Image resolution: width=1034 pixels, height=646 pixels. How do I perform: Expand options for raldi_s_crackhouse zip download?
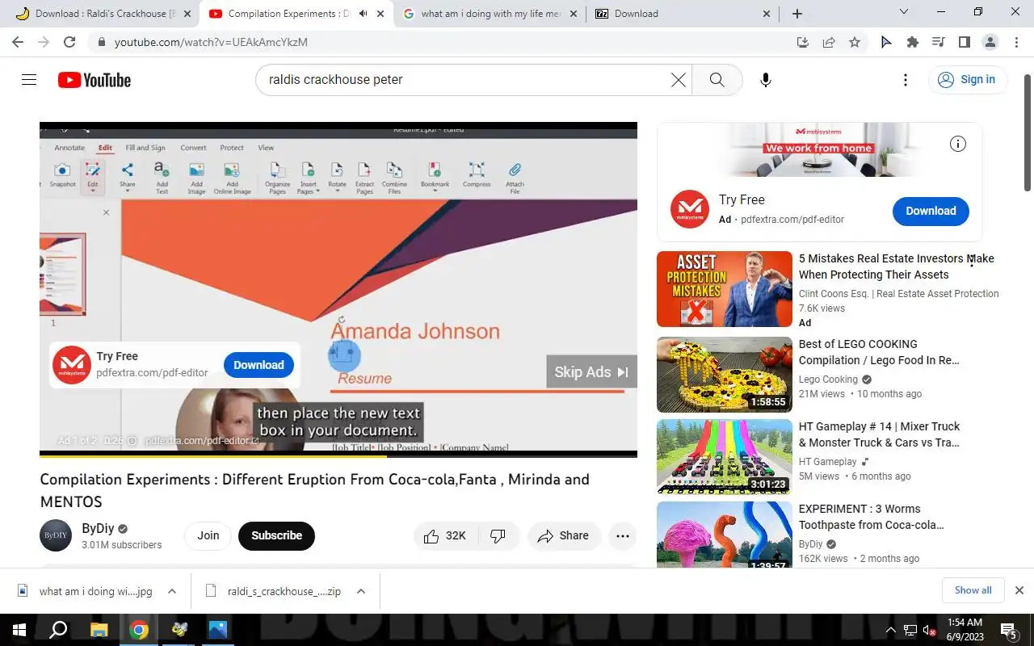(x=361, y=591)
